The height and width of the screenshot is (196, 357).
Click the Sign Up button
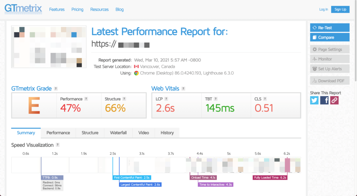340,9
